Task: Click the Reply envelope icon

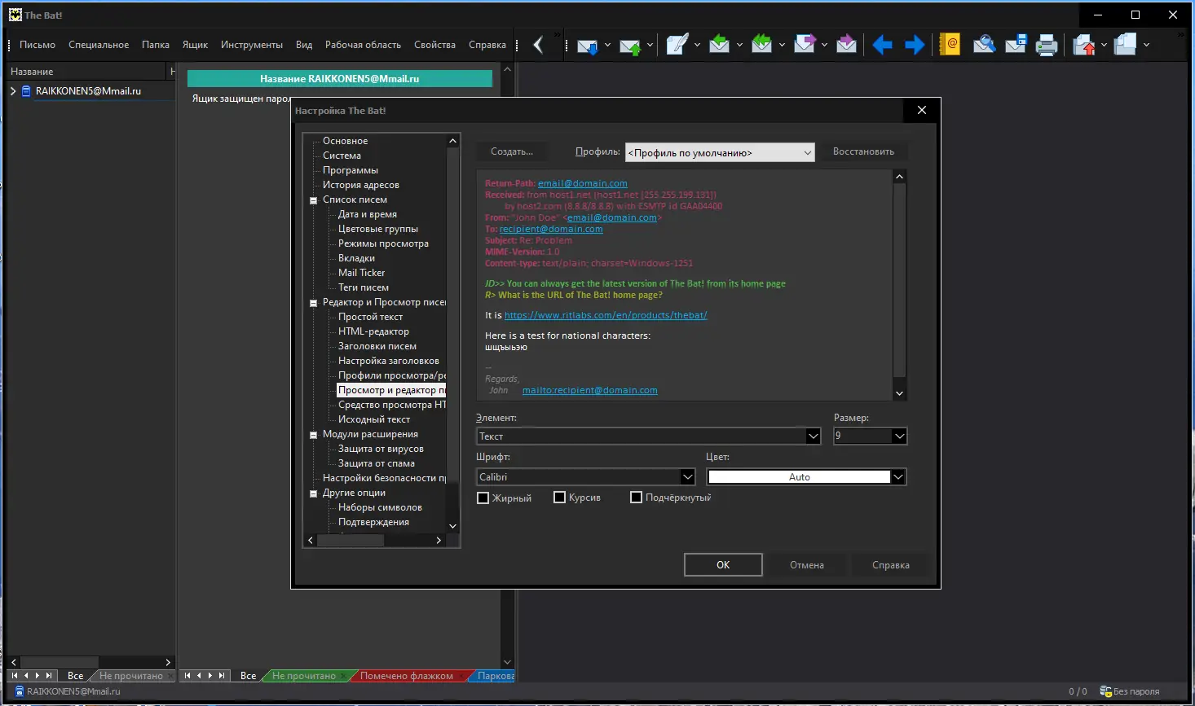Action: tap(719, 45)
